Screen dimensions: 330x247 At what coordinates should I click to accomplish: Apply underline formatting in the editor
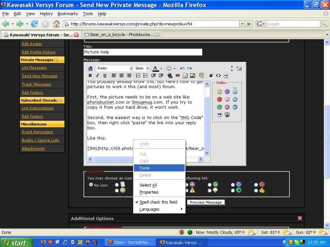pos(105,76)
